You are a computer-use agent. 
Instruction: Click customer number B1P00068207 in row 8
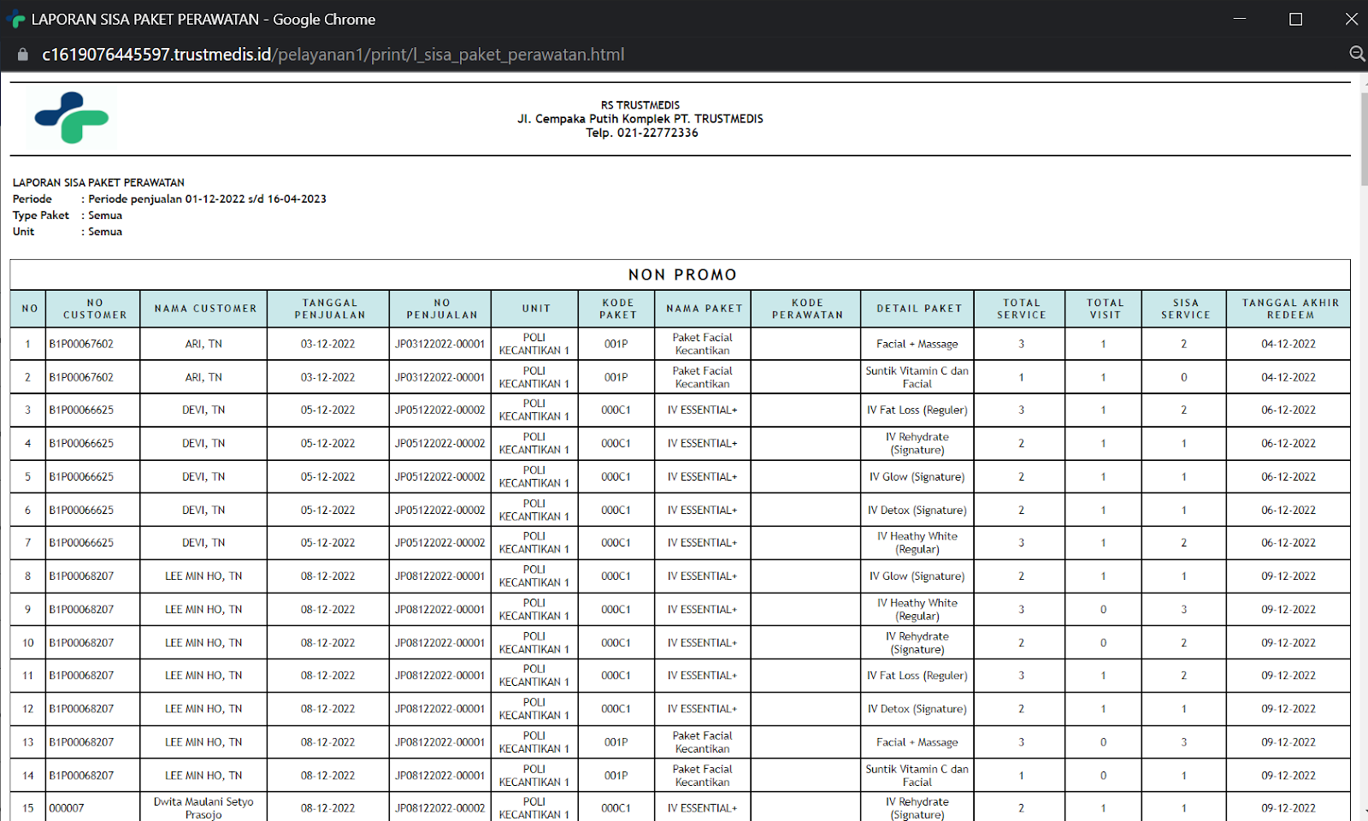coord(81,576)
